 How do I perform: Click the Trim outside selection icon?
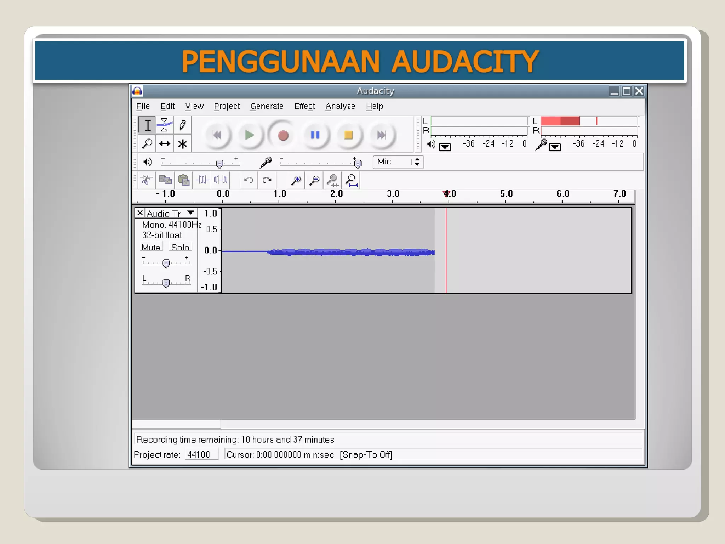[x=202, y=180]
